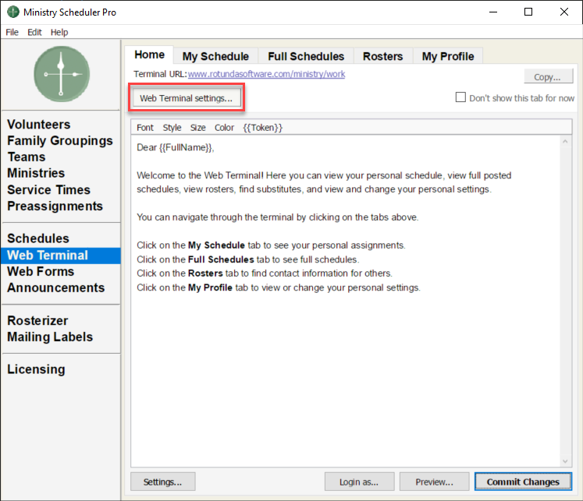Open the terminal URL link
Viewport: 583px width, 501px height.
pyautogui.click(x=266, y=75)
